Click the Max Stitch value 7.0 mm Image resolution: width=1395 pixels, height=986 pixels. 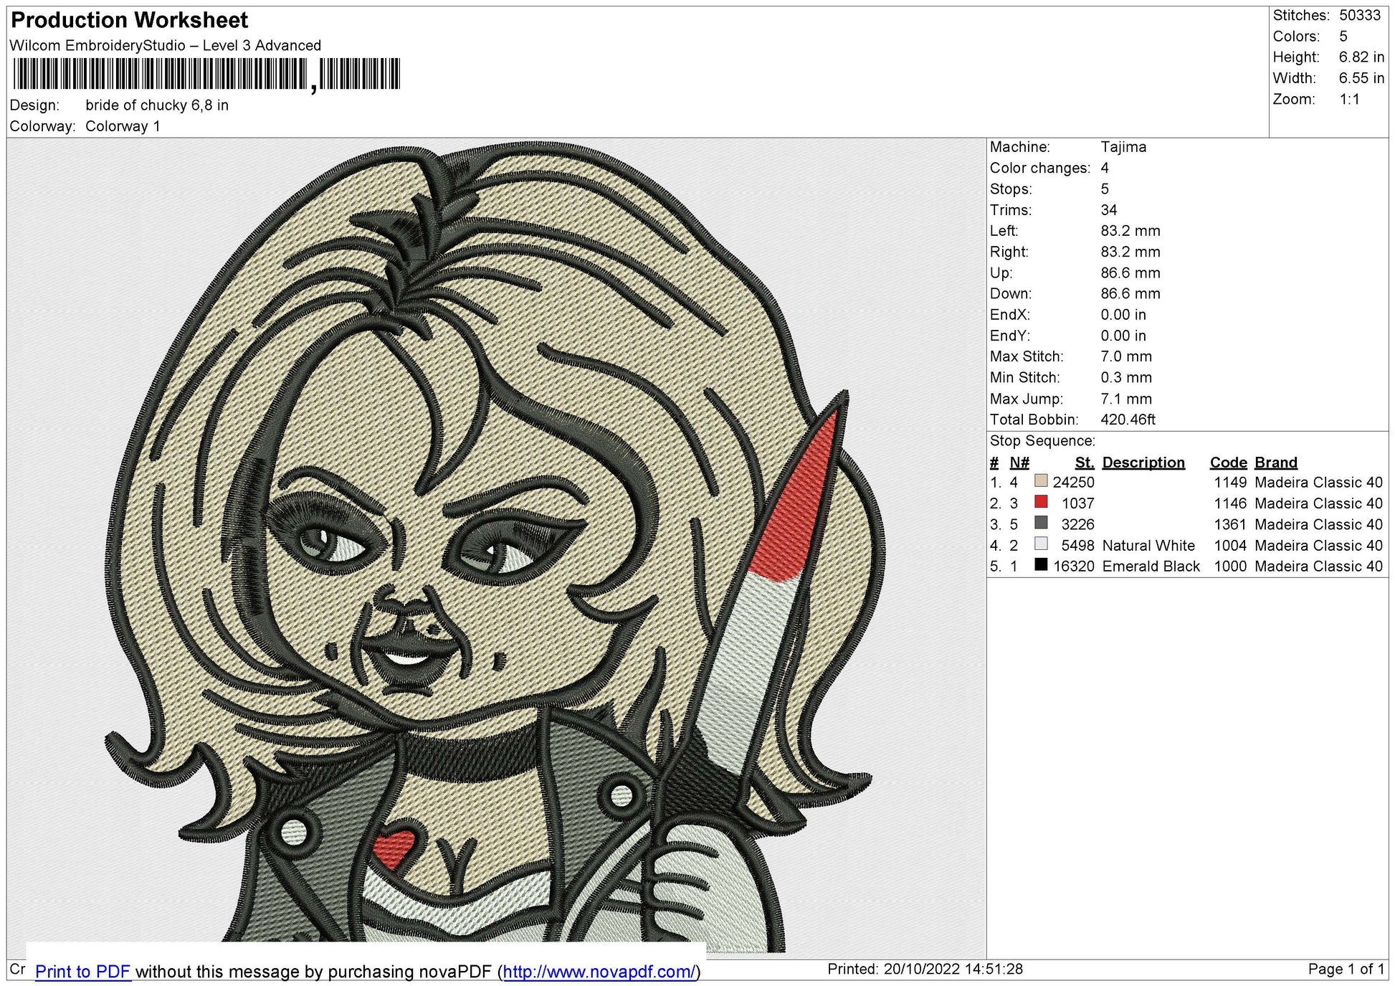tap(1126, 356)
